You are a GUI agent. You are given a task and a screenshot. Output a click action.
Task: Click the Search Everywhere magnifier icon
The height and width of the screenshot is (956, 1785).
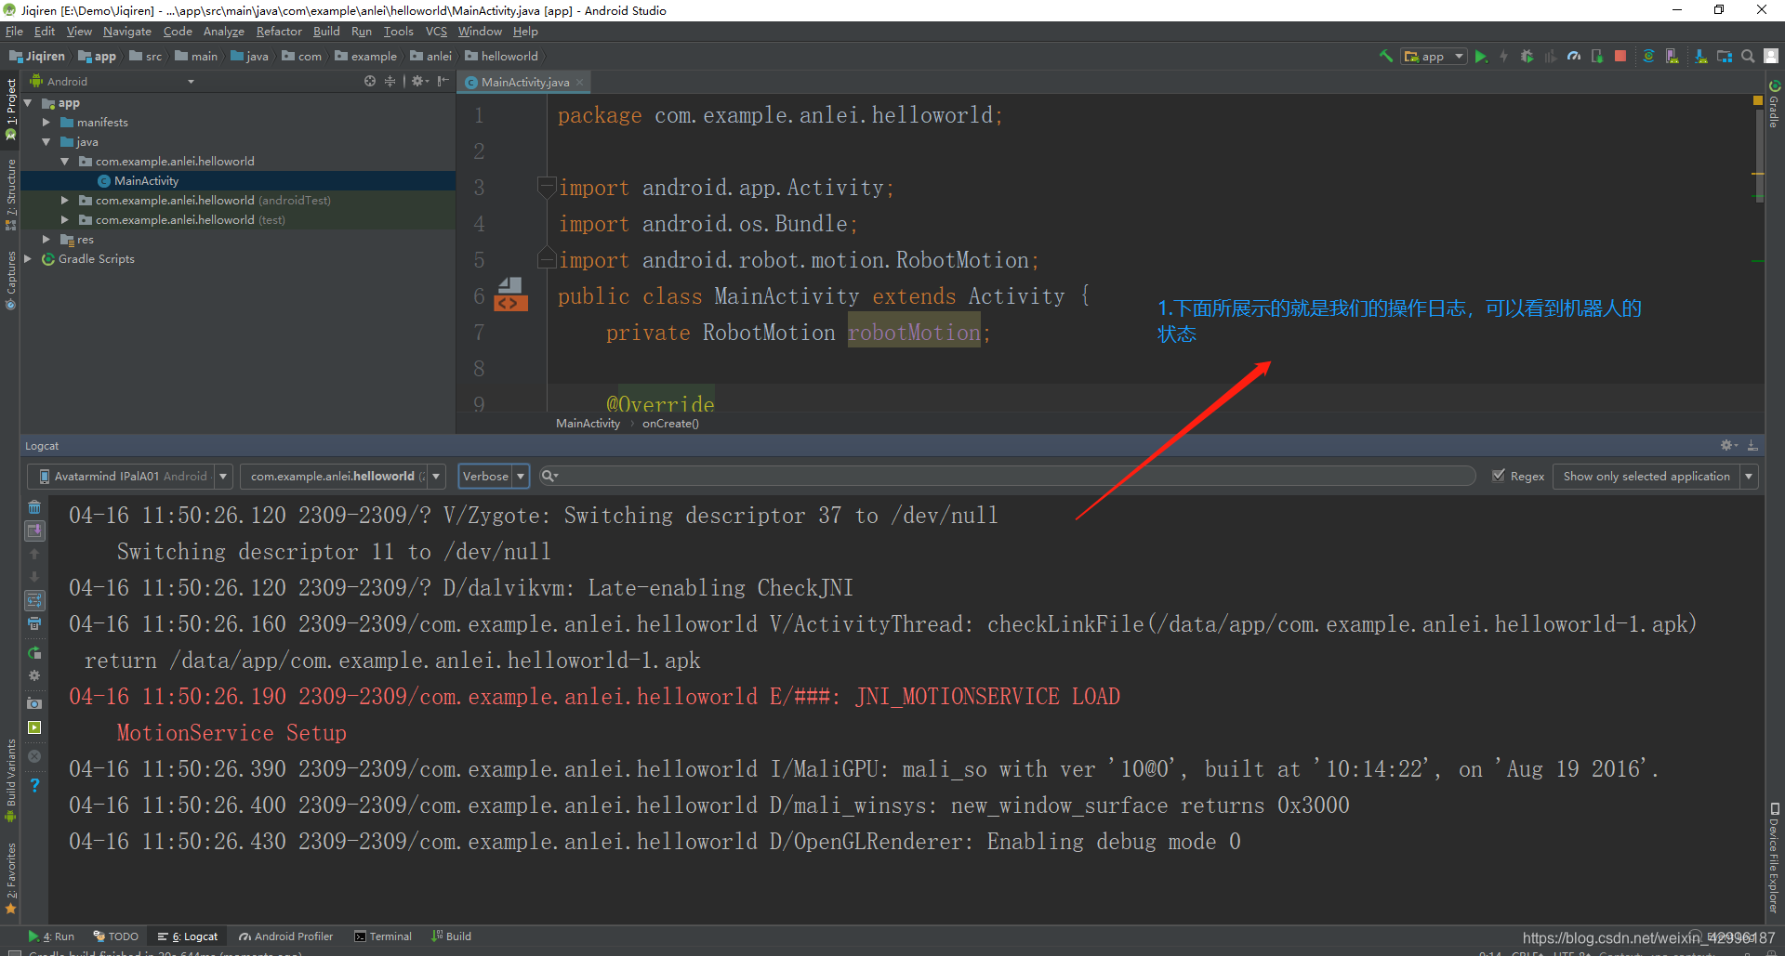1748,56
